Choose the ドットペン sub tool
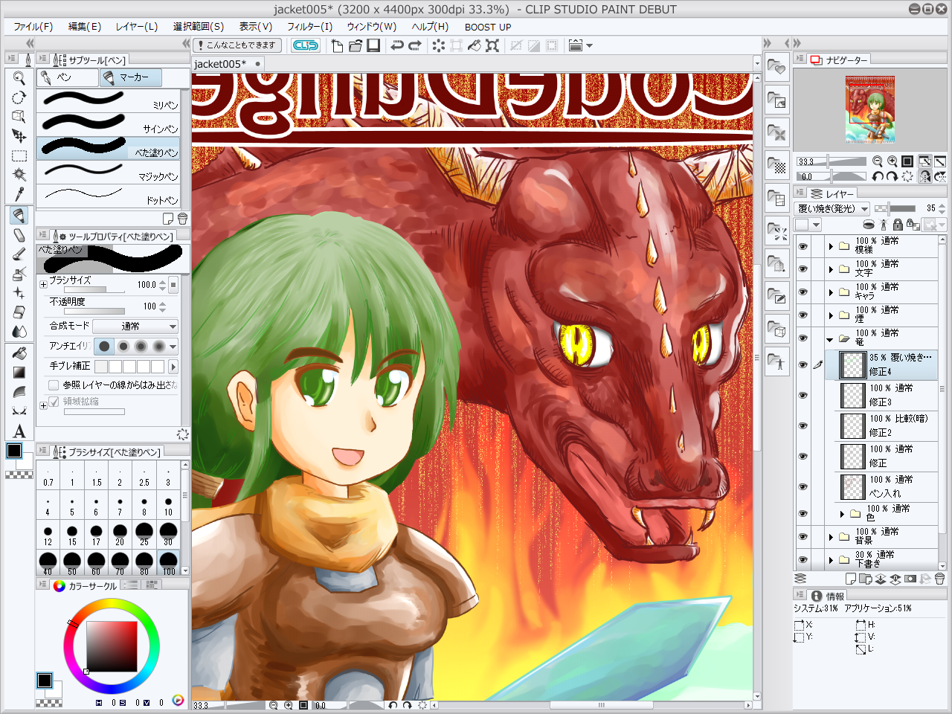The height and width of the screenshot is (714, 952). [x=109, y=196]
